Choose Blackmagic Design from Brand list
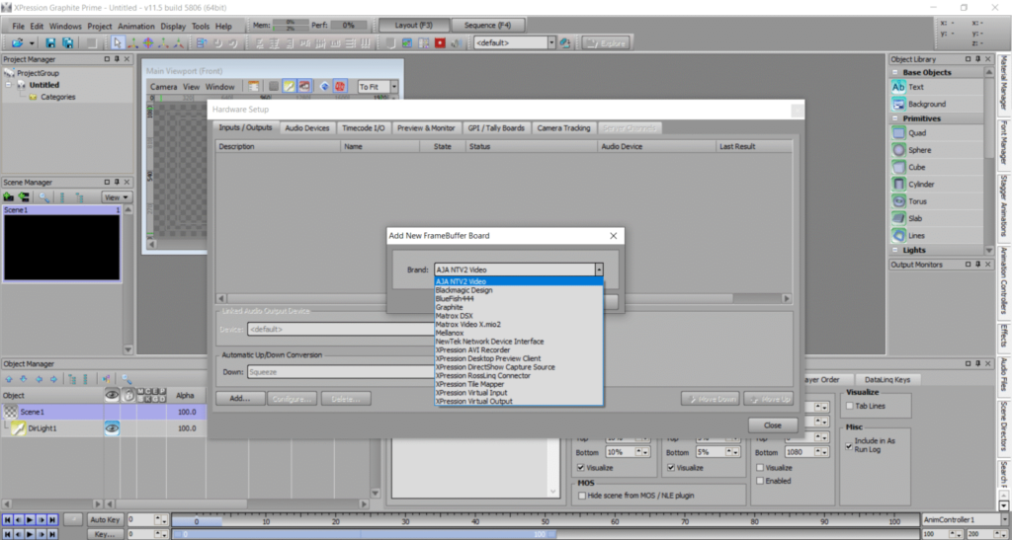The image size is (1012, 540). [464, 290]
